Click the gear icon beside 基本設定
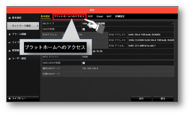 pyautogui.click(x=10, y=18)
